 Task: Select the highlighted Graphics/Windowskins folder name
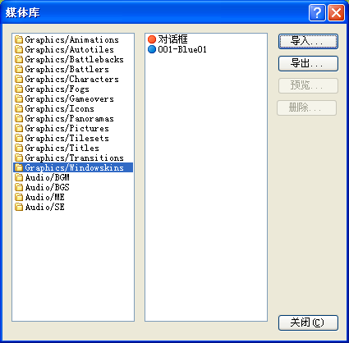75,167
